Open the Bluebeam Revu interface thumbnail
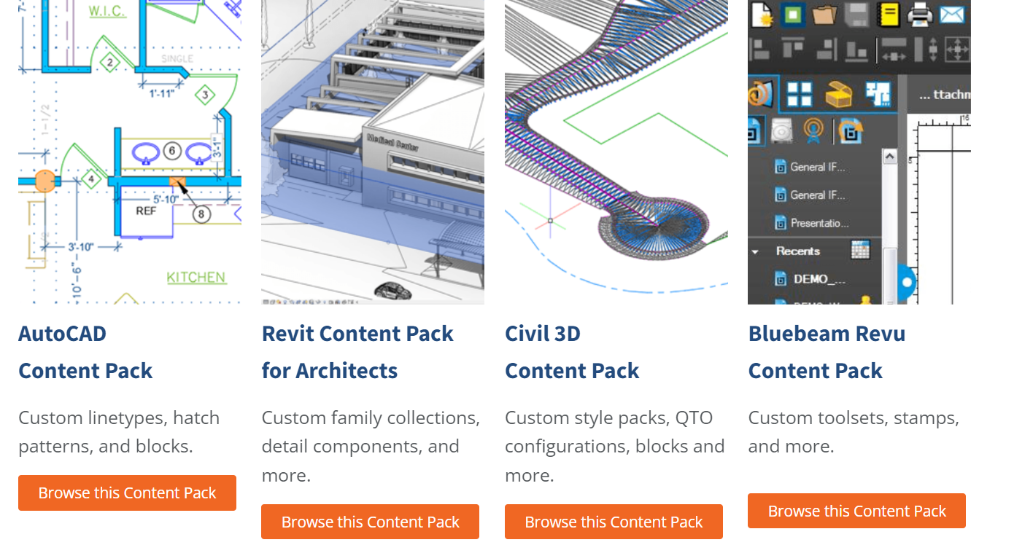The height and width of the screenshot is (545, 1033). point(859,152)
